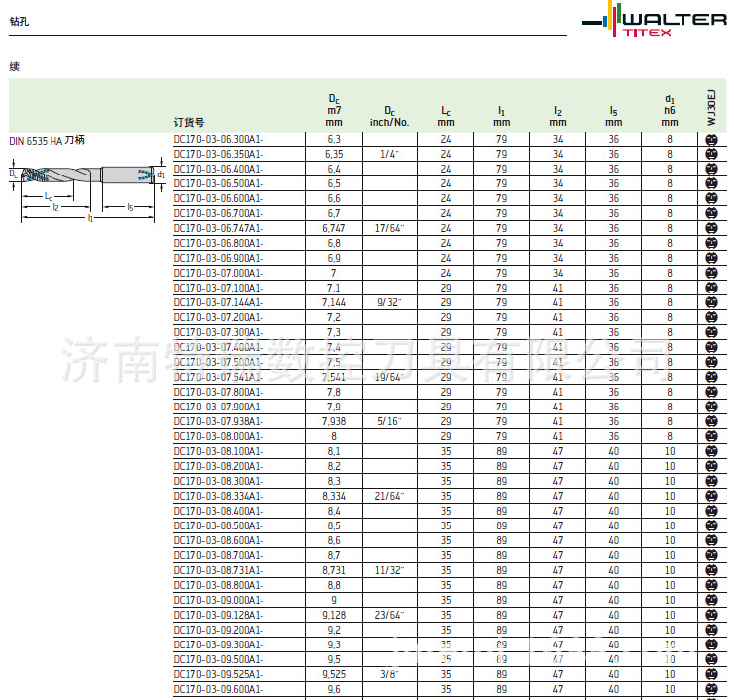Click the 9,525 diameter value
The image size is (734, 700).
(333, 674)
